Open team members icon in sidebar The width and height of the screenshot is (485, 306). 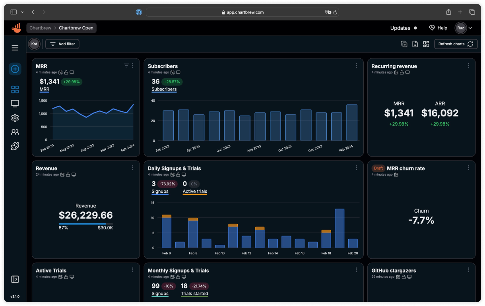[x=15, y=132]
